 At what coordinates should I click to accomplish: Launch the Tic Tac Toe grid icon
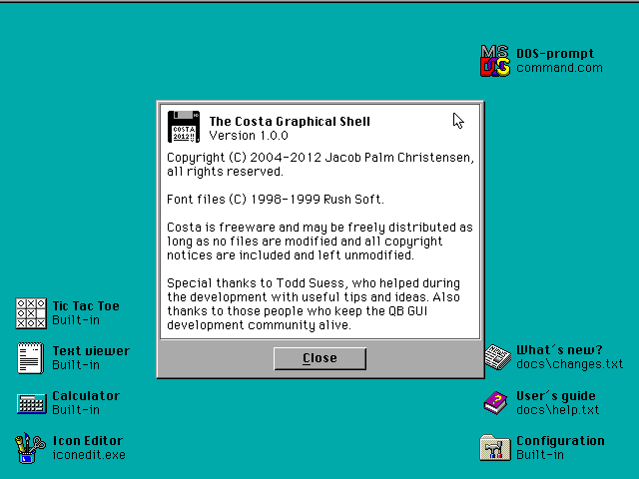click(32, 312)
